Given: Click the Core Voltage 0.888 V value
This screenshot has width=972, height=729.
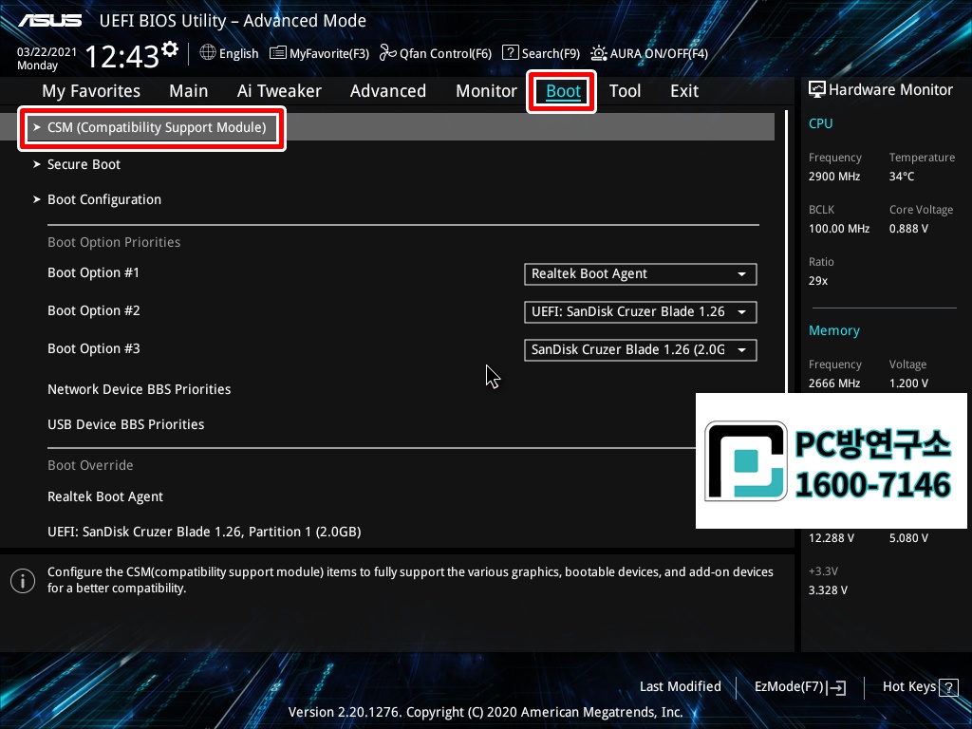Looking at the screenshot, I should coord(908,229).
